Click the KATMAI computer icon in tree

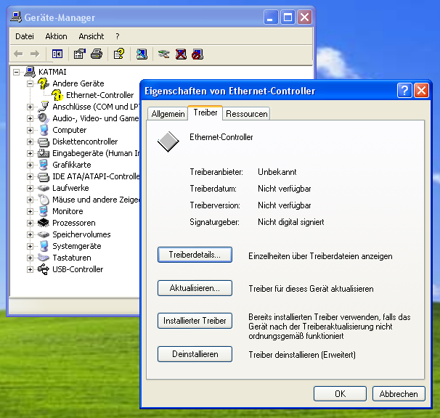[30, 72]
